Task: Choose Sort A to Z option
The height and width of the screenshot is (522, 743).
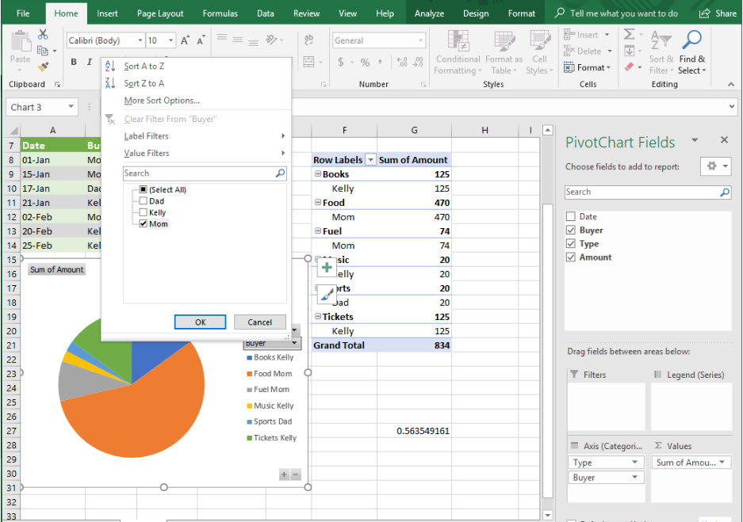Action: (144, 67)
